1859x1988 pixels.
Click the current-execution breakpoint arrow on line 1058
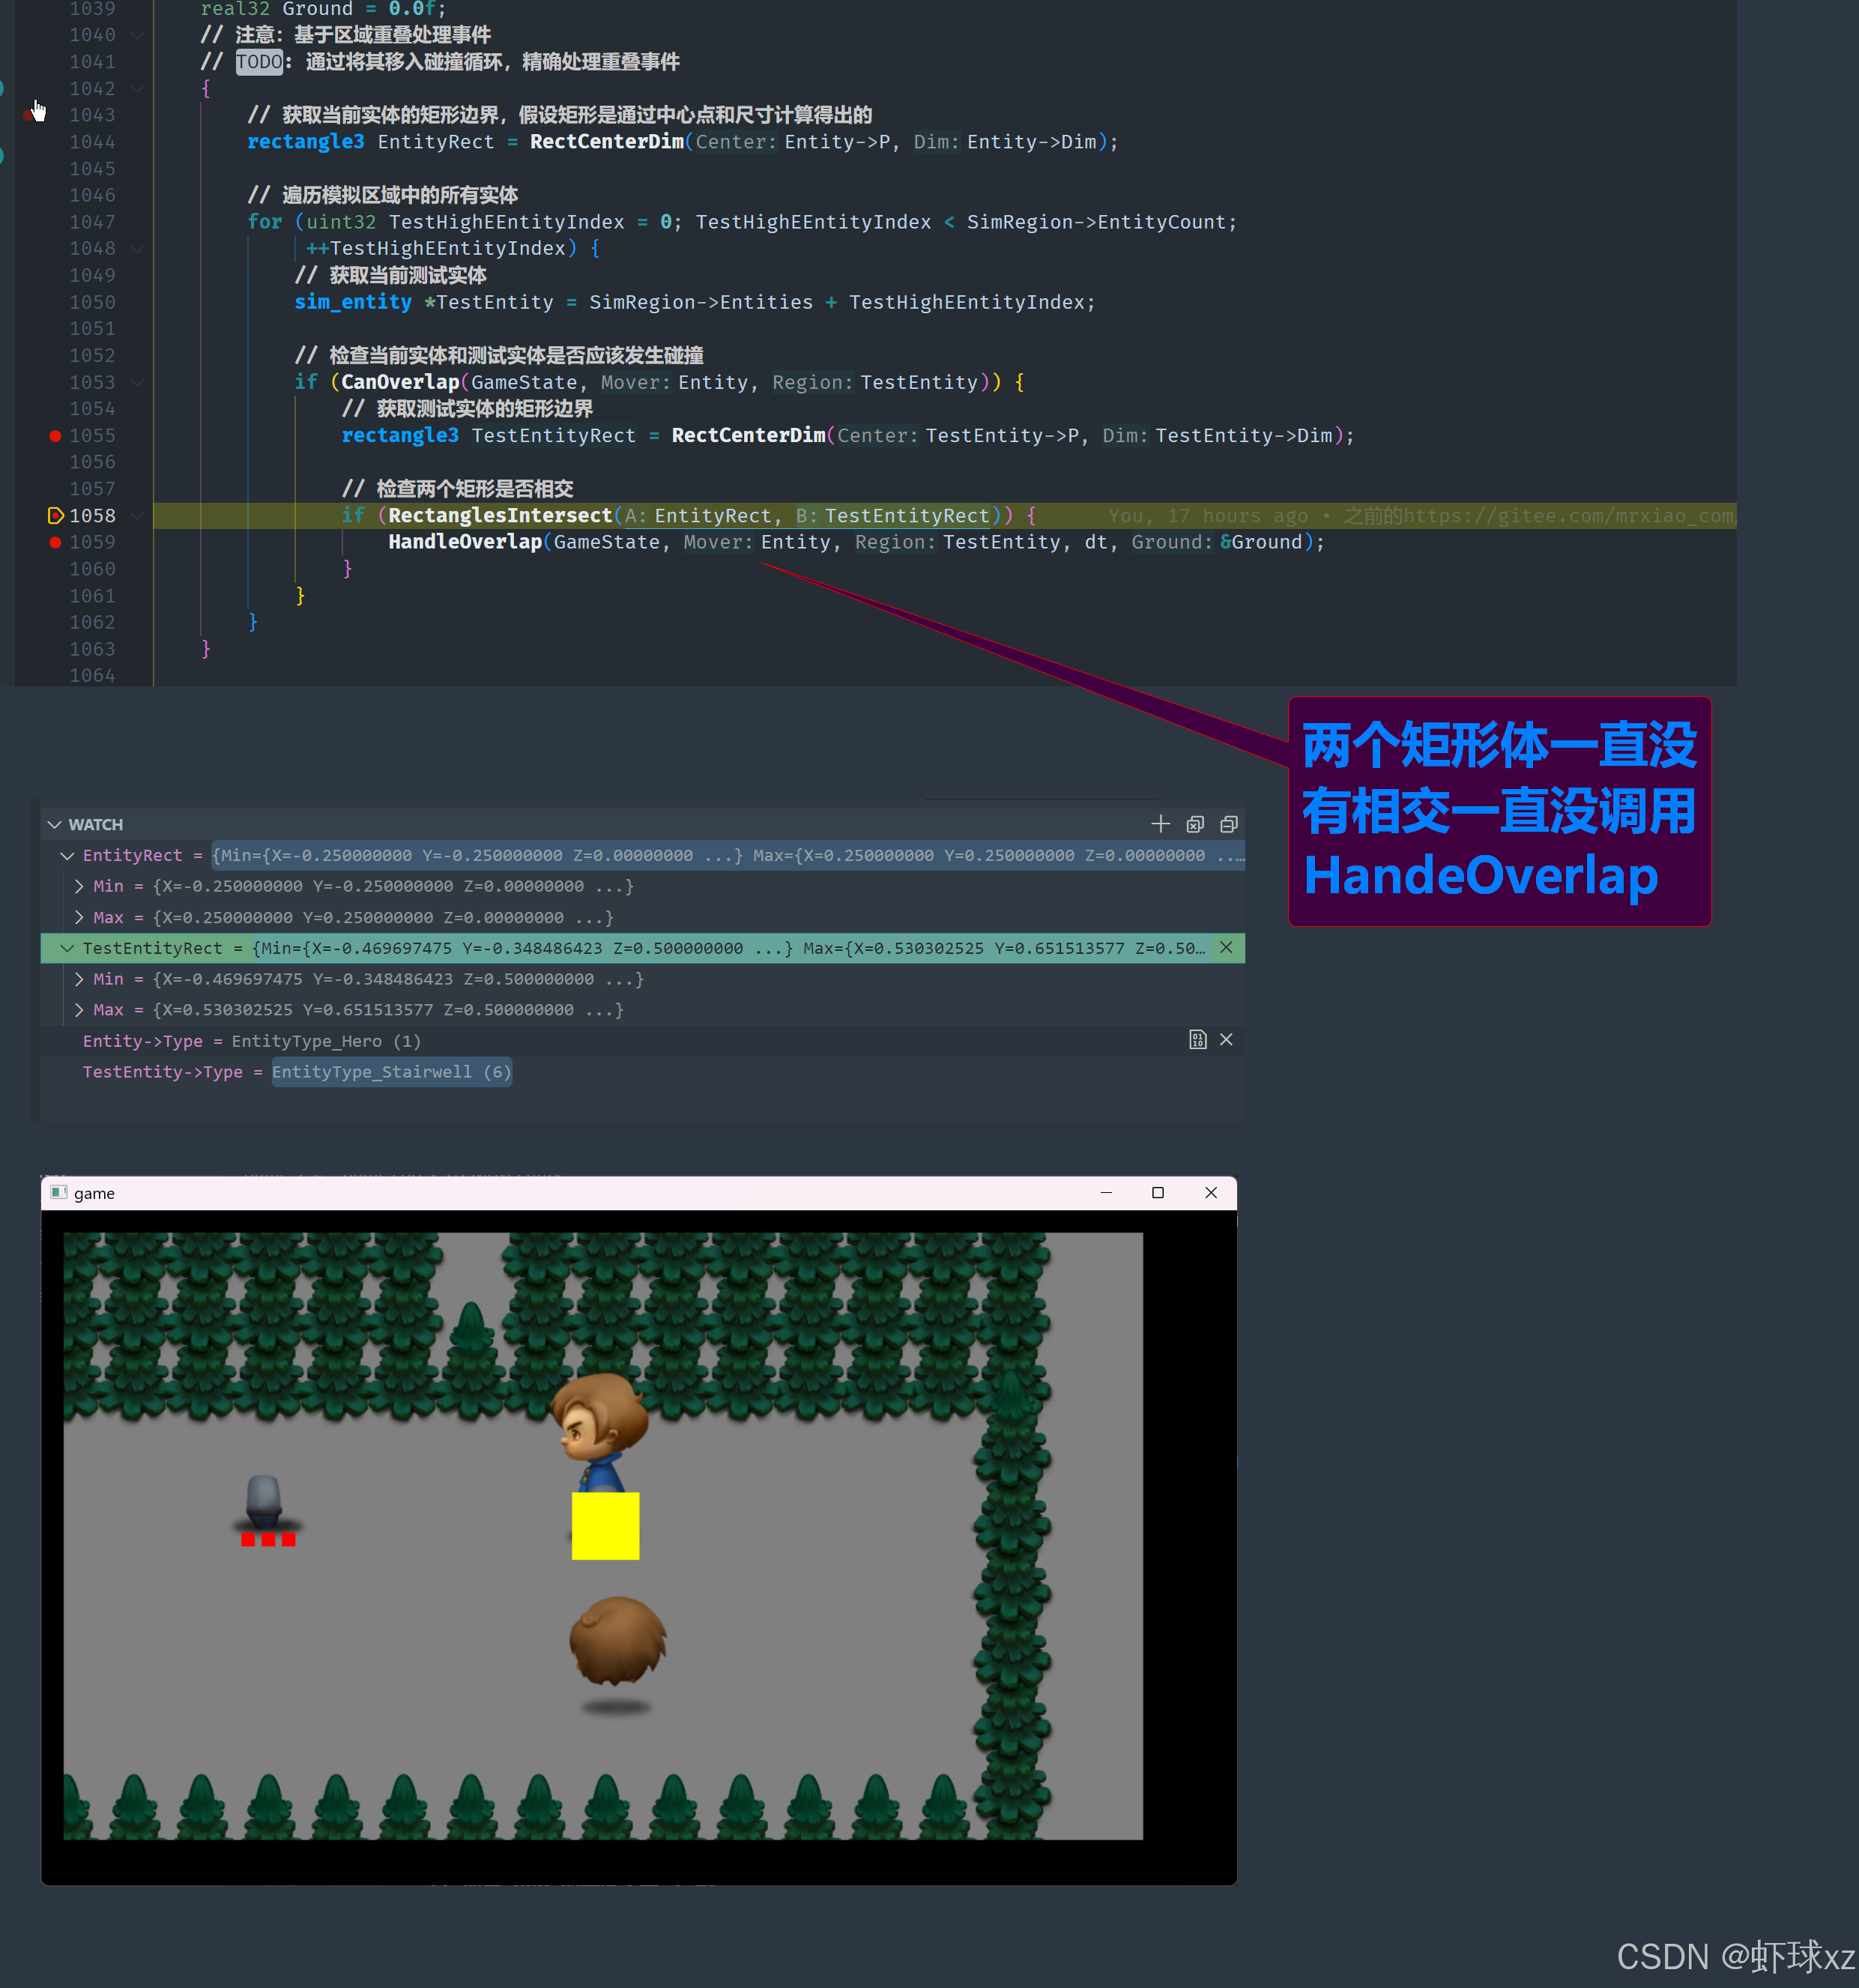pos(56,515)
